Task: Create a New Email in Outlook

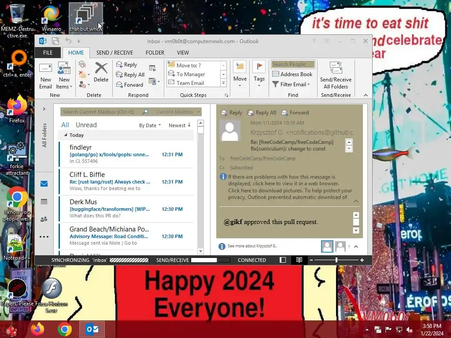Action: coord(45,76)
